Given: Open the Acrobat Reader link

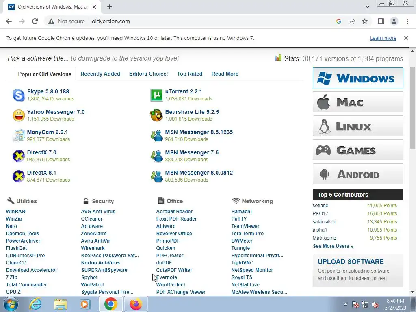Looking at the screenshot, I should coord(174,211).
